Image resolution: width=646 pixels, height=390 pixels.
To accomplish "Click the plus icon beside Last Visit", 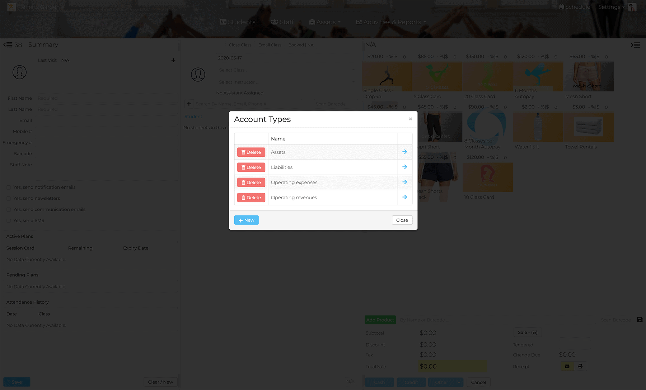I will [173, 60].
